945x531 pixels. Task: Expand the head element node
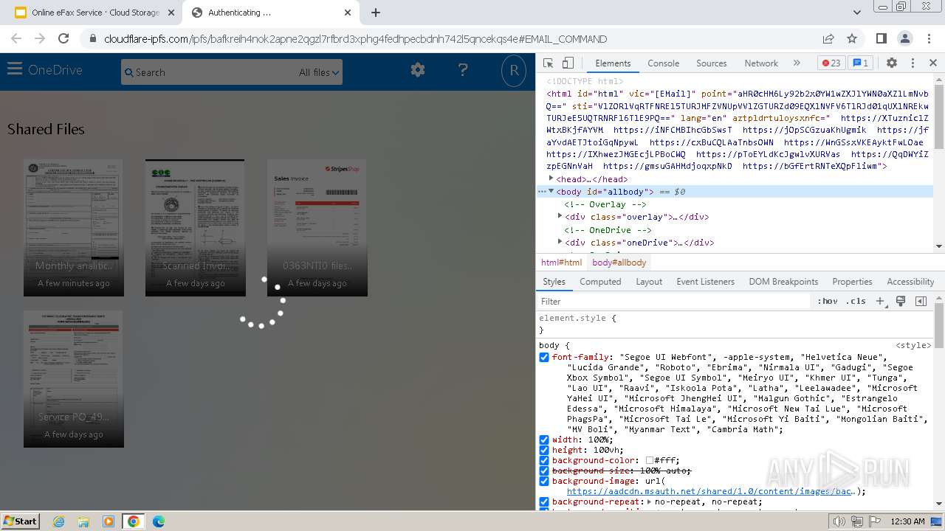[x=551, y=178]
